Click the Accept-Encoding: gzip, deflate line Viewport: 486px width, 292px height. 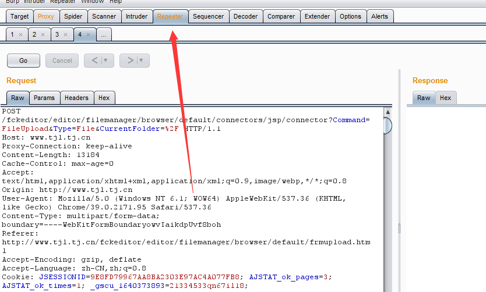click(x=72, y=259)
